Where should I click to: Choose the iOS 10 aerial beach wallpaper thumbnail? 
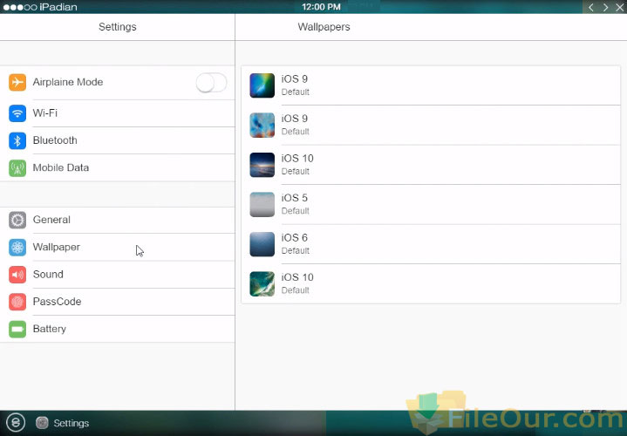(x=262, y=284)
